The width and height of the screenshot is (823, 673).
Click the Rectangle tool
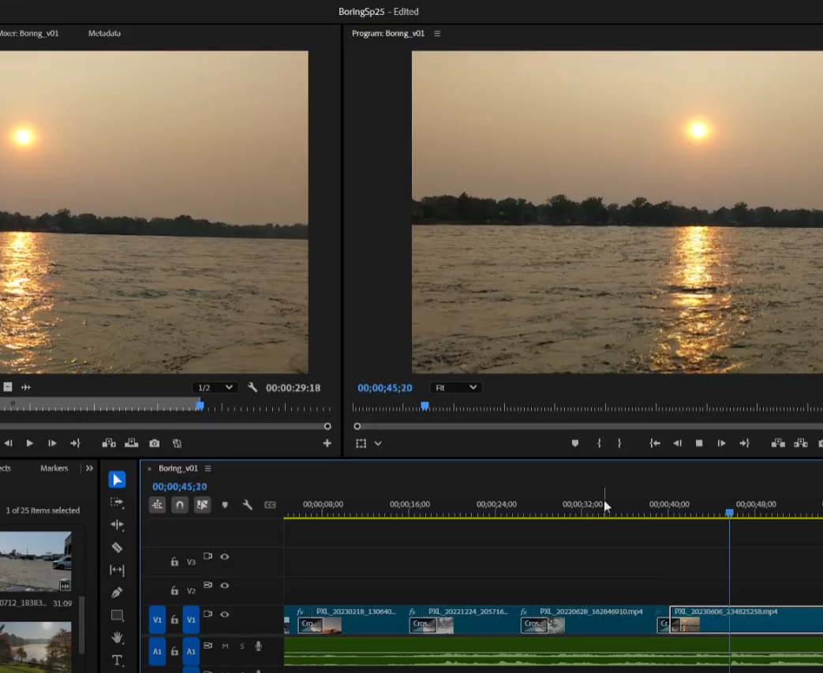tap(117, 615)
